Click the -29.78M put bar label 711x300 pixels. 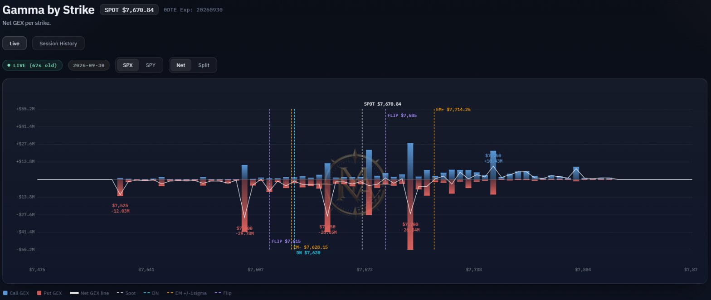click(245, 234)
